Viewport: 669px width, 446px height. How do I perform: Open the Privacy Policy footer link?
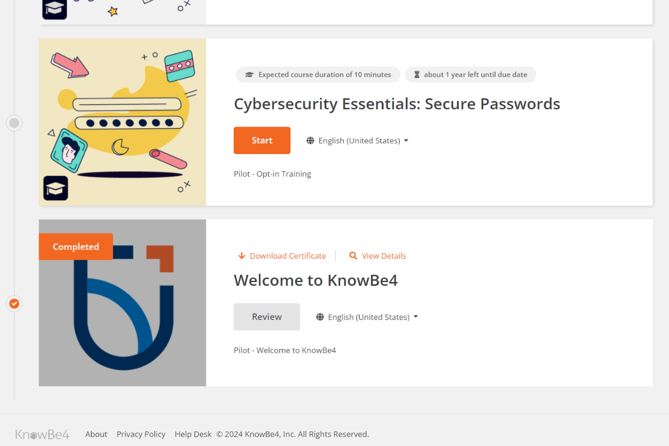click(141, 434)
